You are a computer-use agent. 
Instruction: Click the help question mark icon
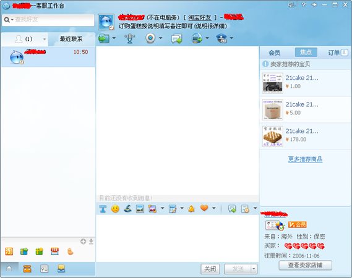[304, 5]
